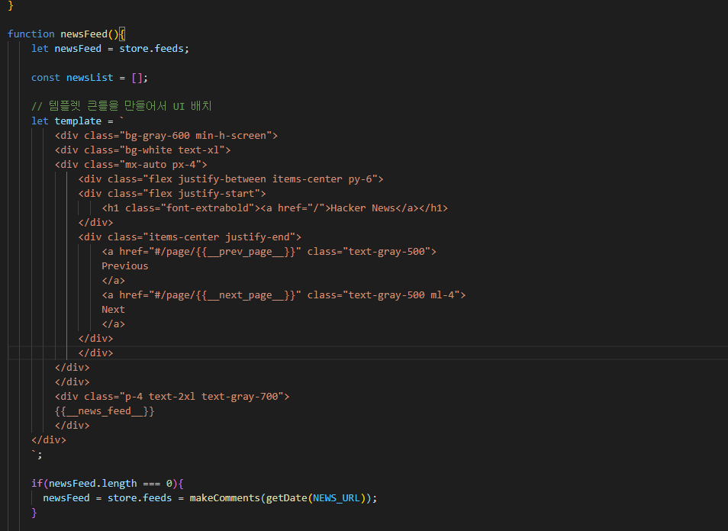Viewport: 728px width, 531px height.
Task: Click the "{{__next_page__}}" placeholder
Action: click(246, 294)
